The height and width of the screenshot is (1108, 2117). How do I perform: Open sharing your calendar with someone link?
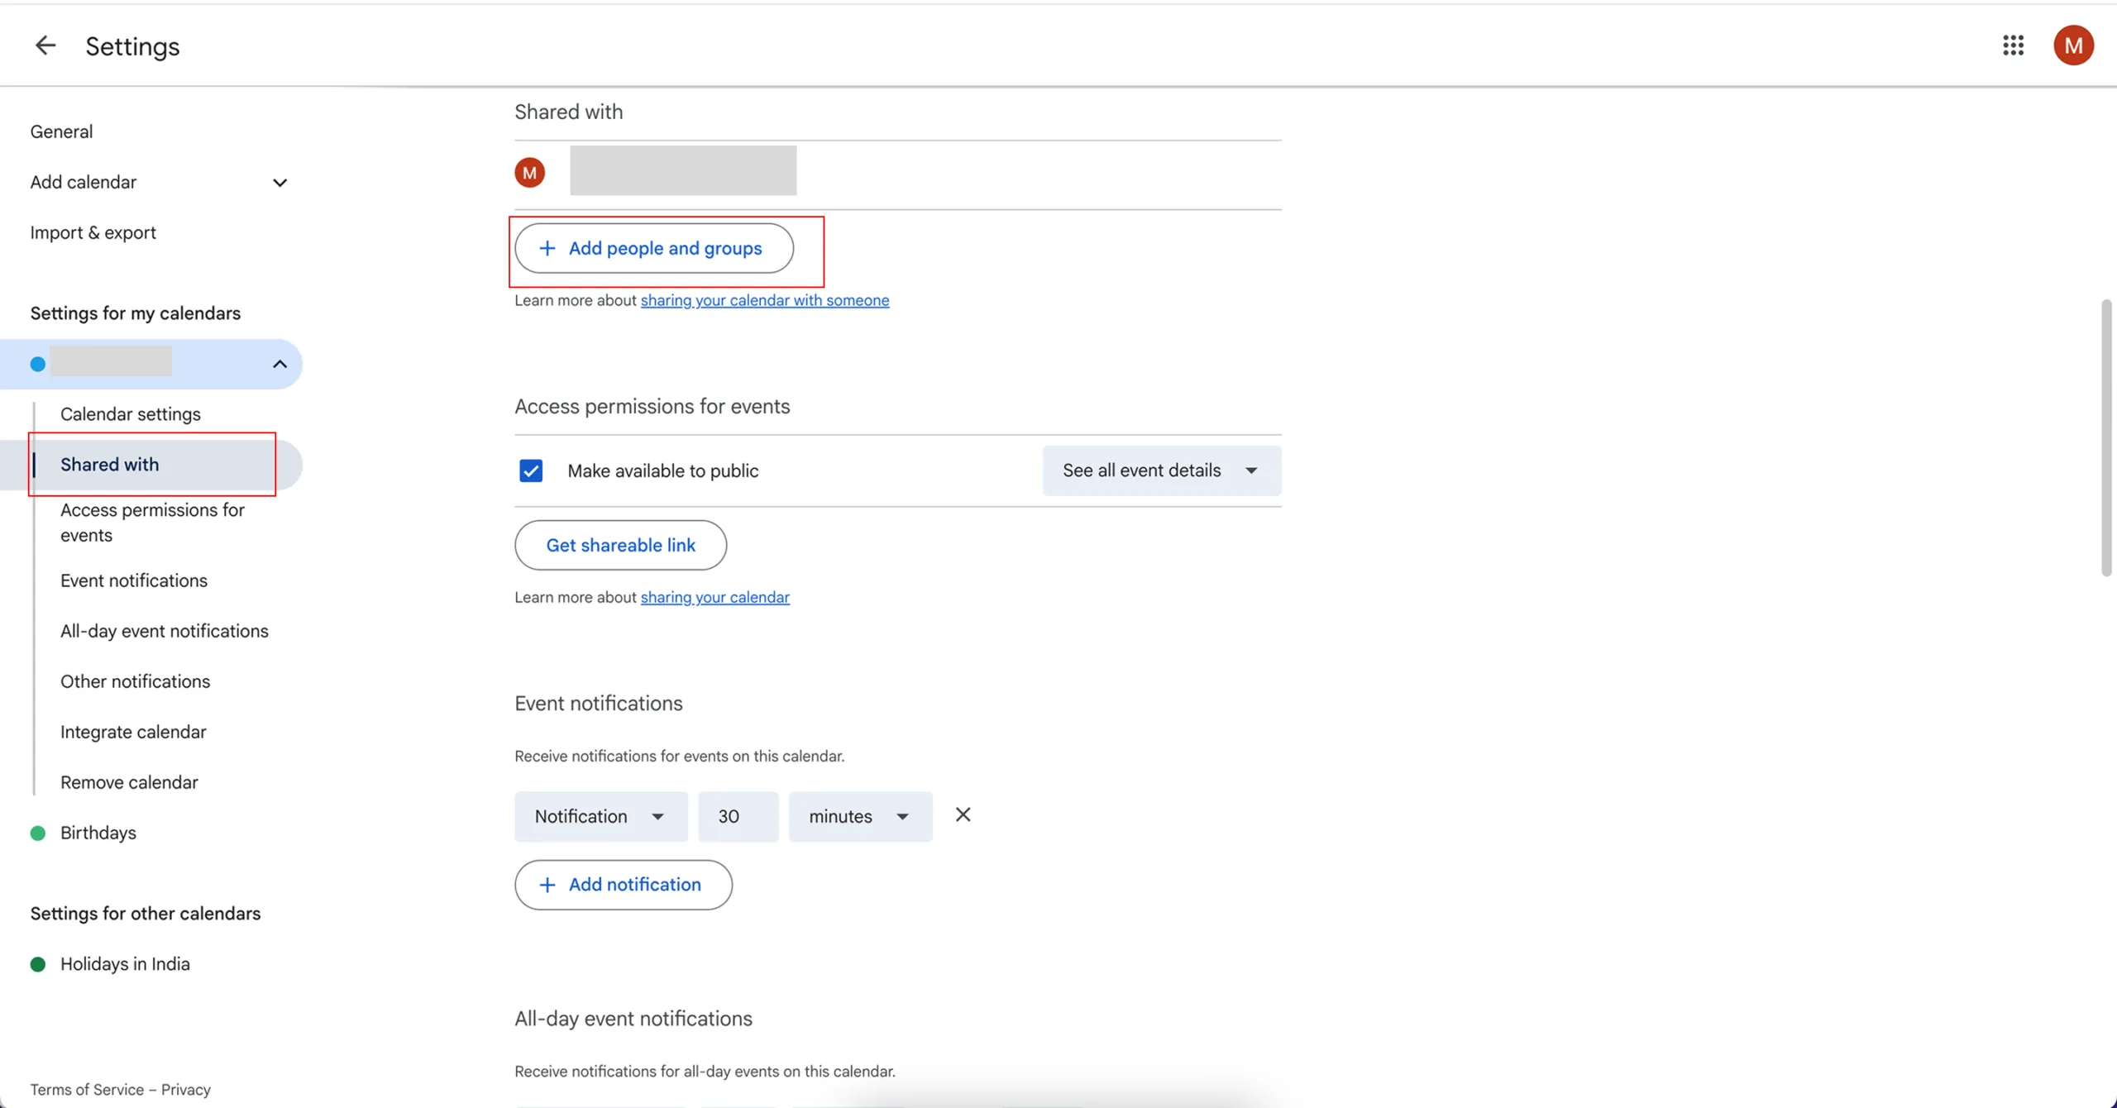coord(764,300)
